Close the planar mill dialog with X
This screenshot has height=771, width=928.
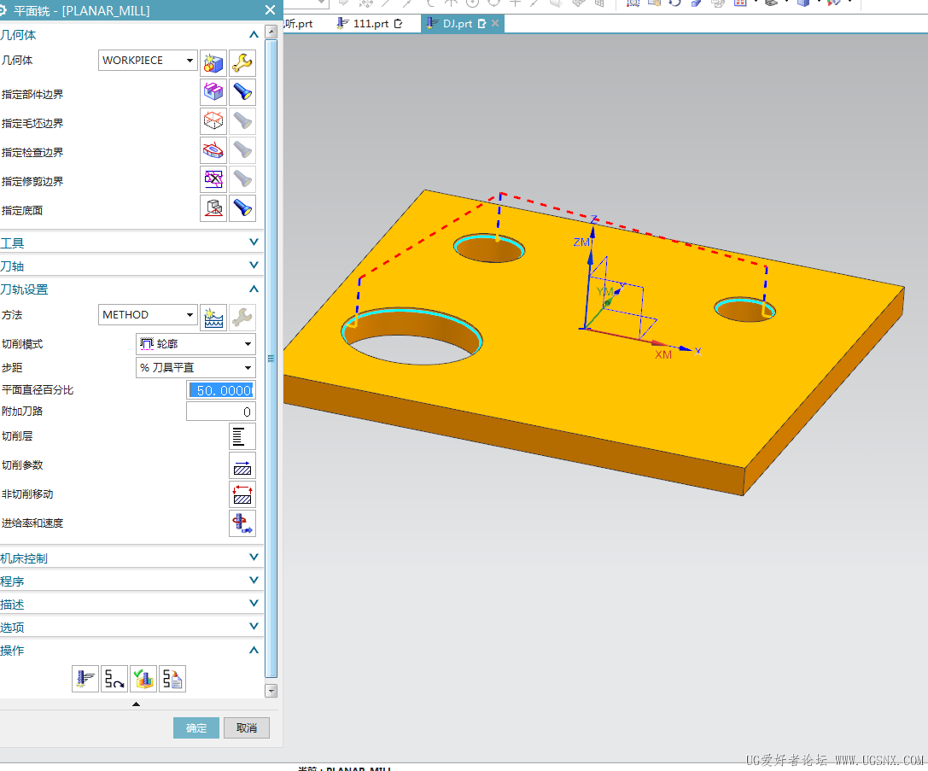point(270,10)
